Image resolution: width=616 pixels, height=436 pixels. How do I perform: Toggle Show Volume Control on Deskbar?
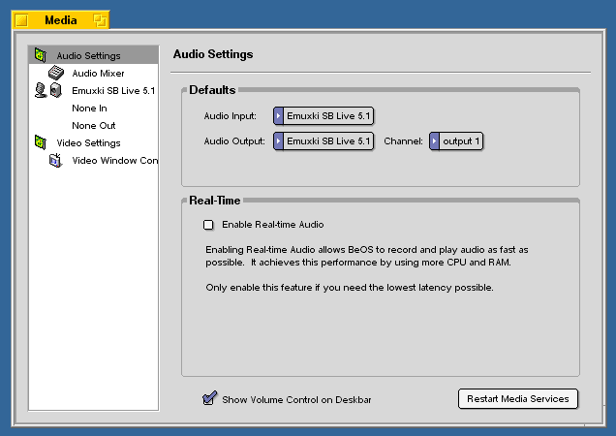[208, 398]
